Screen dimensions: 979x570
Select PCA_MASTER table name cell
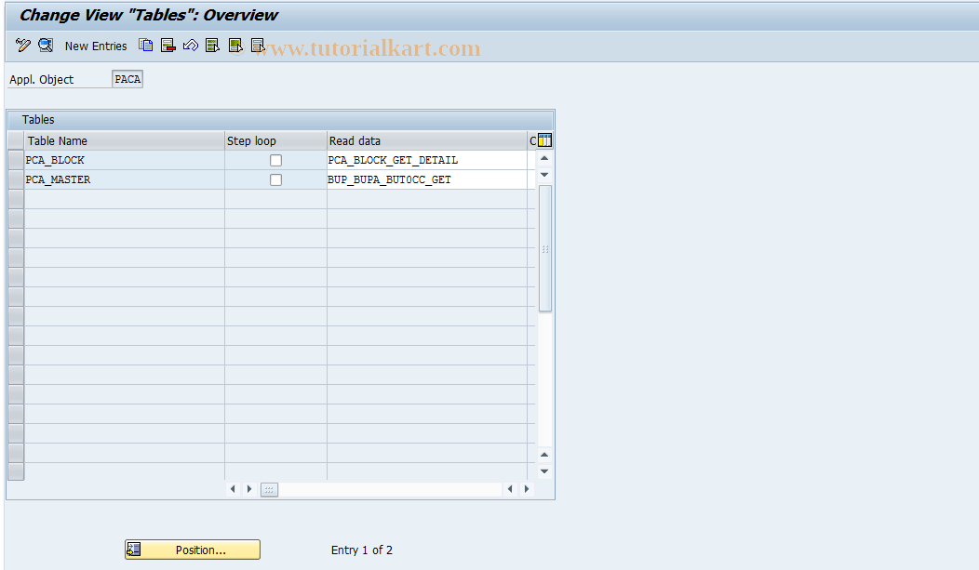[125, 179]
